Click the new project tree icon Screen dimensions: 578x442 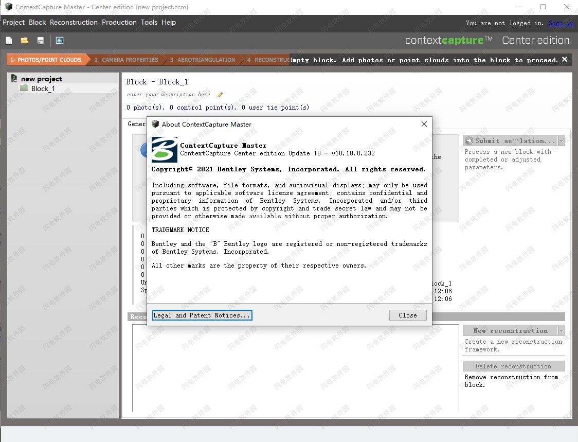(14, 79)
